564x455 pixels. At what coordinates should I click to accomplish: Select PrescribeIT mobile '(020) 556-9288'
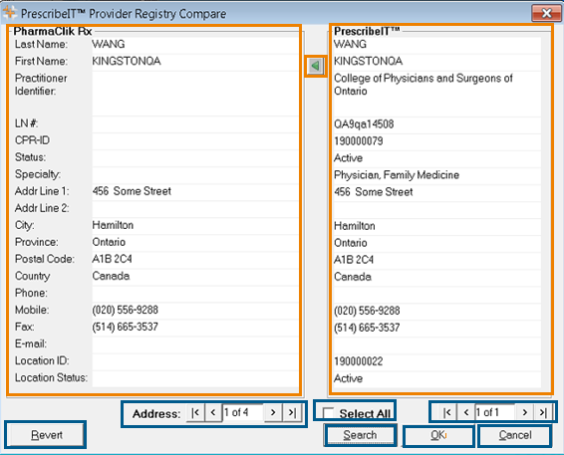(437, 311)
